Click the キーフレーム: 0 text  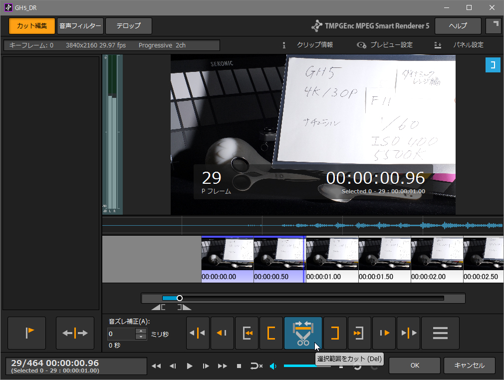point(31,45)
